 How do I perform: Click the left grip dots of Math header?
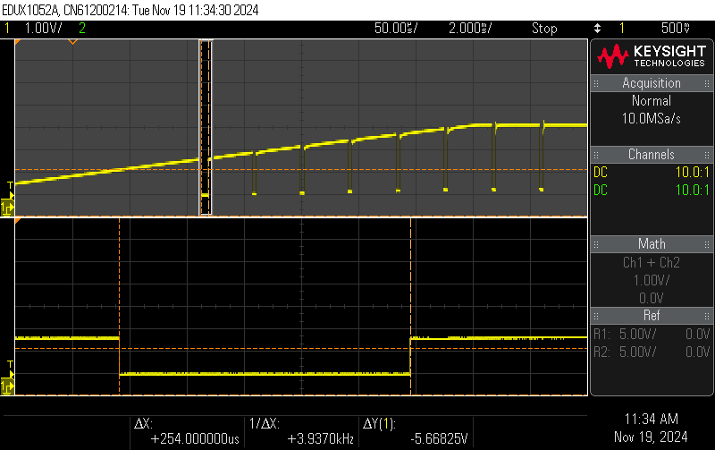pos(596,244)
